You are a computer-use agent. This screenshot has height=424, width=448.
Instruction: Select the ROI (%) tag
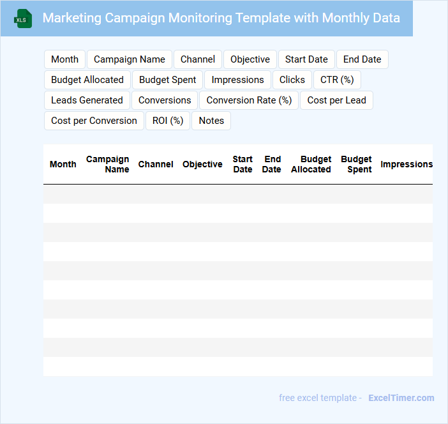(x=168, y=121)
